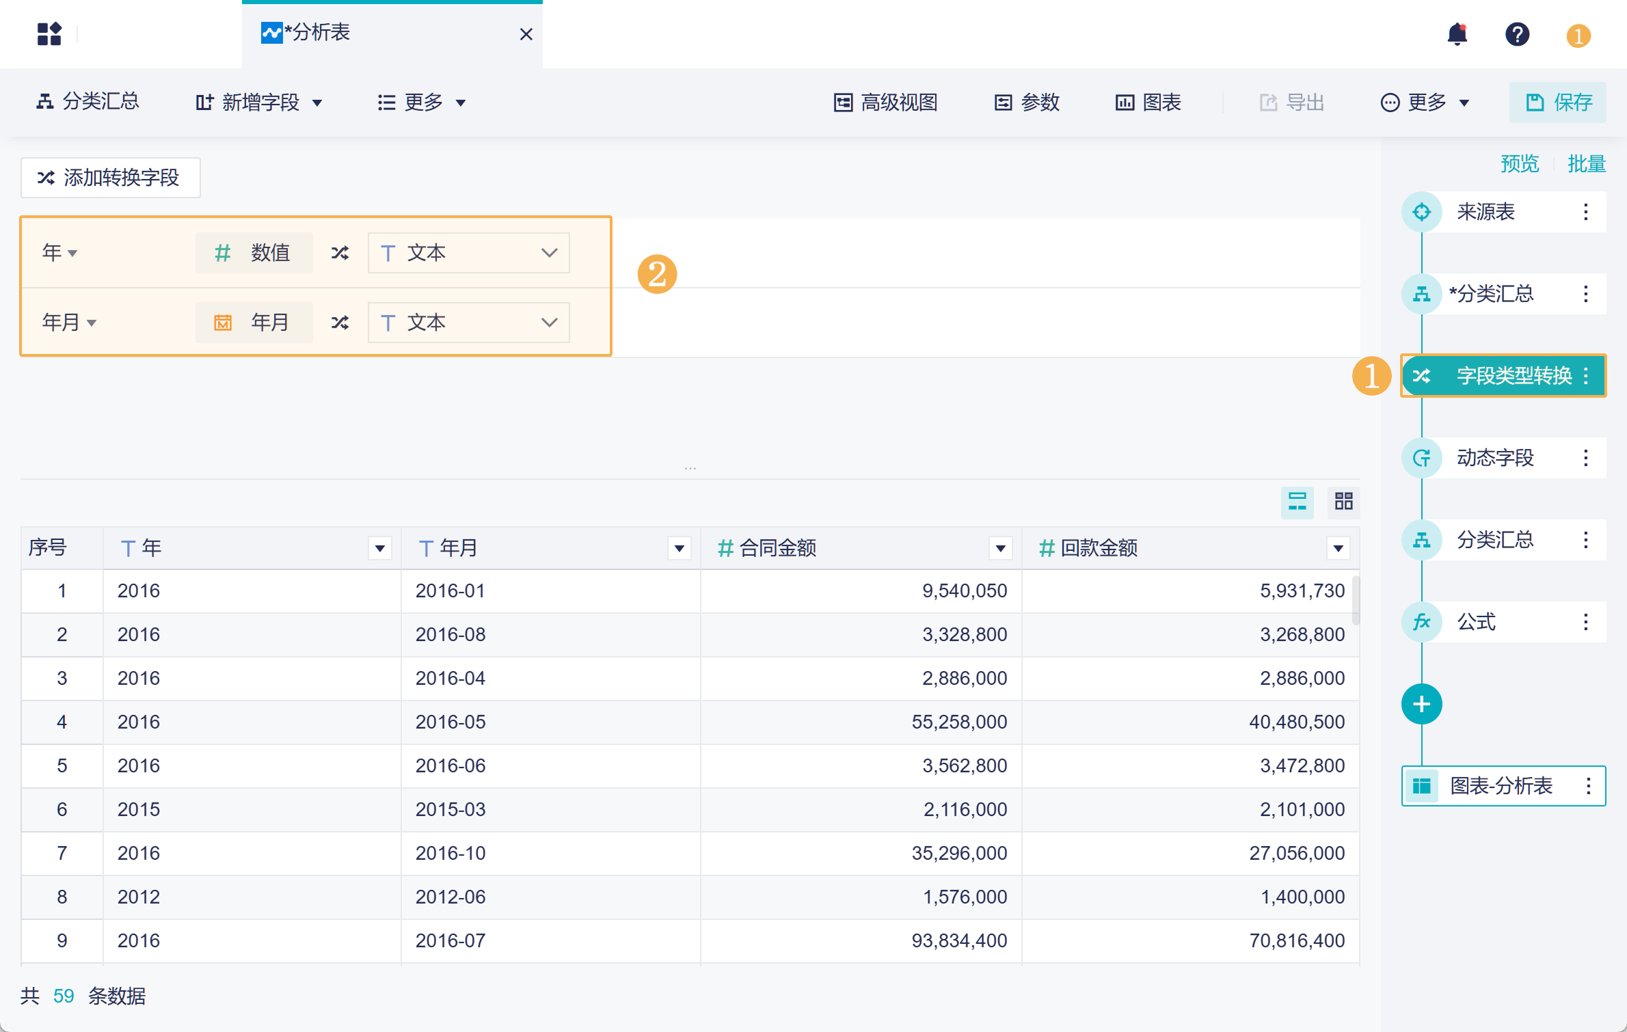
Task: Click the 数值 source type tag
Action: coord(254,253)
